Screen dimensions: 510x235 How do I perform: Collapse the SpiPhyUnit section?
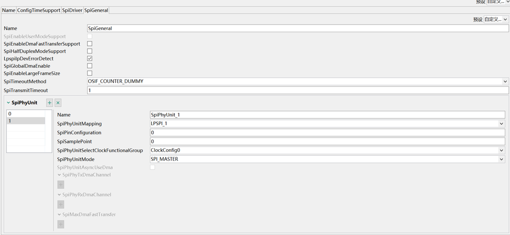pos(8,103)
